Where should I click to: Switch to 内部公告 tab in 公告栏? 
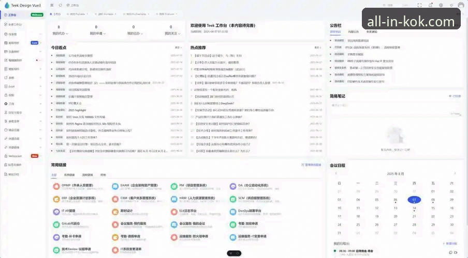click(354, 31)
